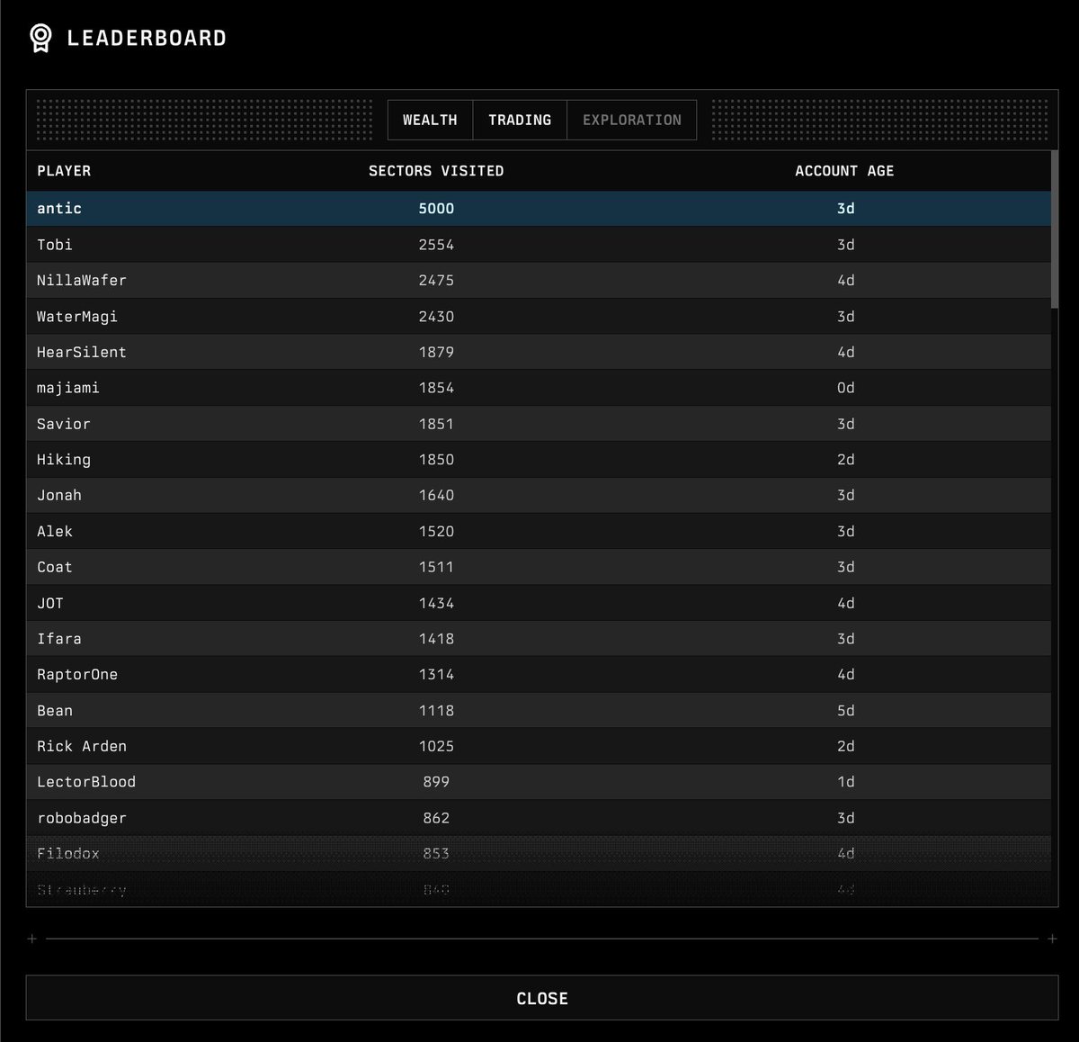This screenshot has width=1079, height=1042.
Task: Select player WaterMagi
Action: click(539, 316)
